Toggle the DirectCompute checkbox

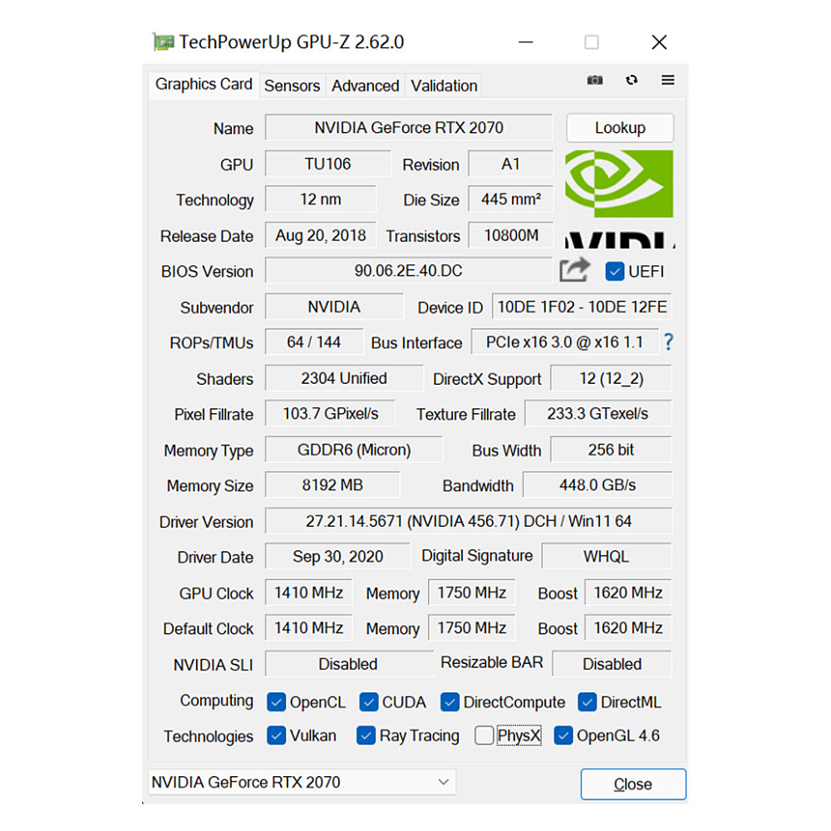tap(450, 701)
